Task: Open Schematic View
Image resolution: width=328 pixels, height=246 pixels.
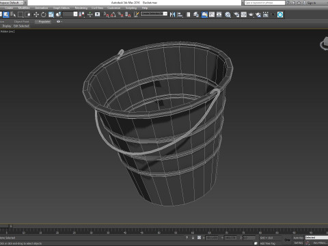Action: tap(219, 14)
